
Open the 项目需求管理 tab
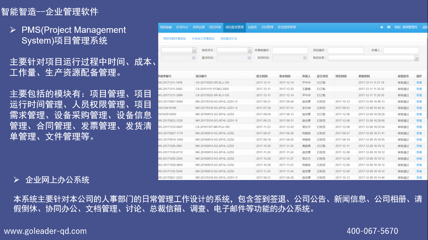click(x=234, y=27)
